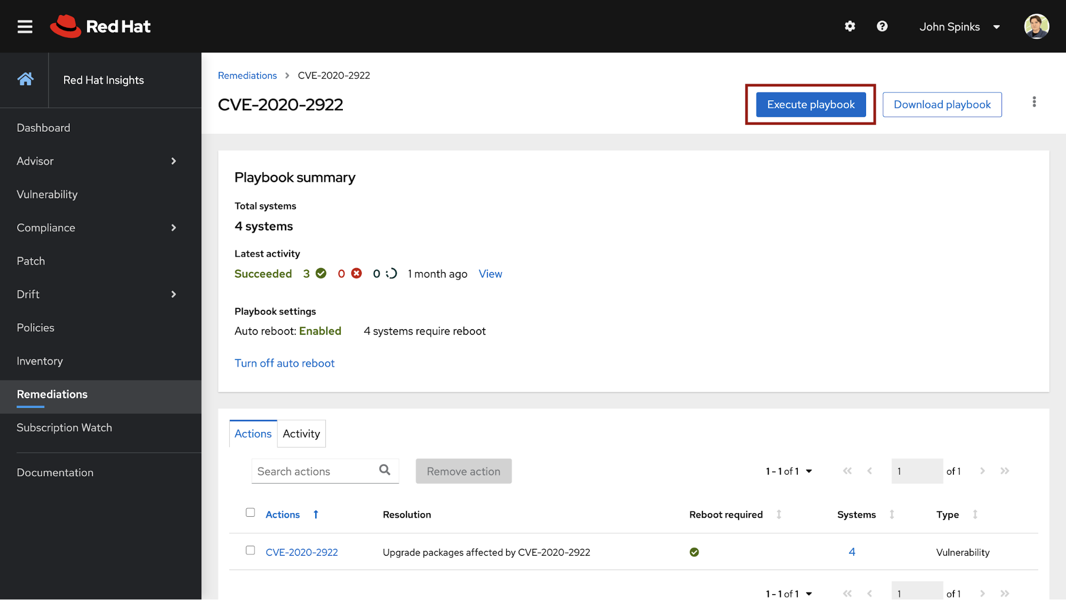Click the failed execution icon
This screenshot has width=1066, height=600.
pyautogui.click(x=356, y=274)
